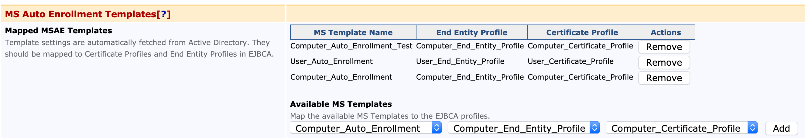Click the MS Auto Enrollment Templates title
805x138 pixels.
(80, 14)
